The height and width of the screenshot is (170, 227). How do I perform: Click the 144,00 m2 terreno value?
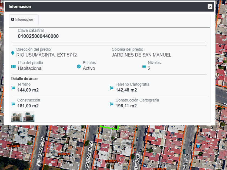(x=28, y=90)
